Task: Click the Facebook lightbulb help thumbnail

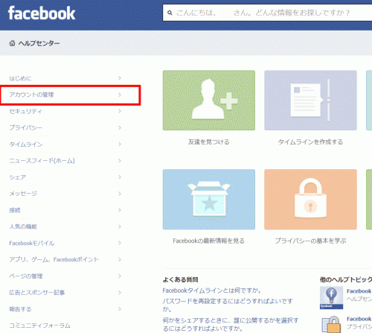Action: tap(331, 298)
